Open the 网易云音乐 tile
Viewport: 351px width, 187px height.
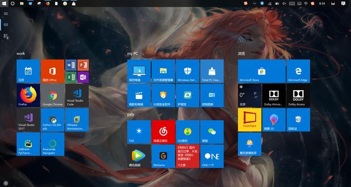pos(163,132)
